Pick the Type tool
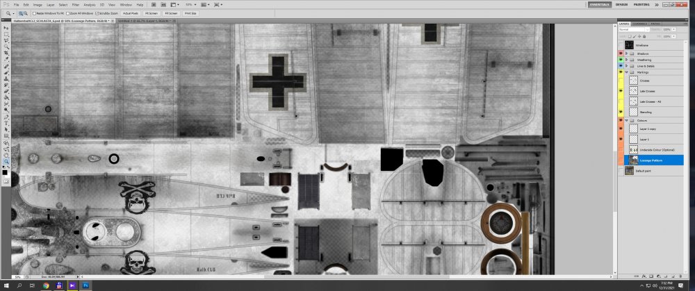Screen dimensions: 695x291 6,122
